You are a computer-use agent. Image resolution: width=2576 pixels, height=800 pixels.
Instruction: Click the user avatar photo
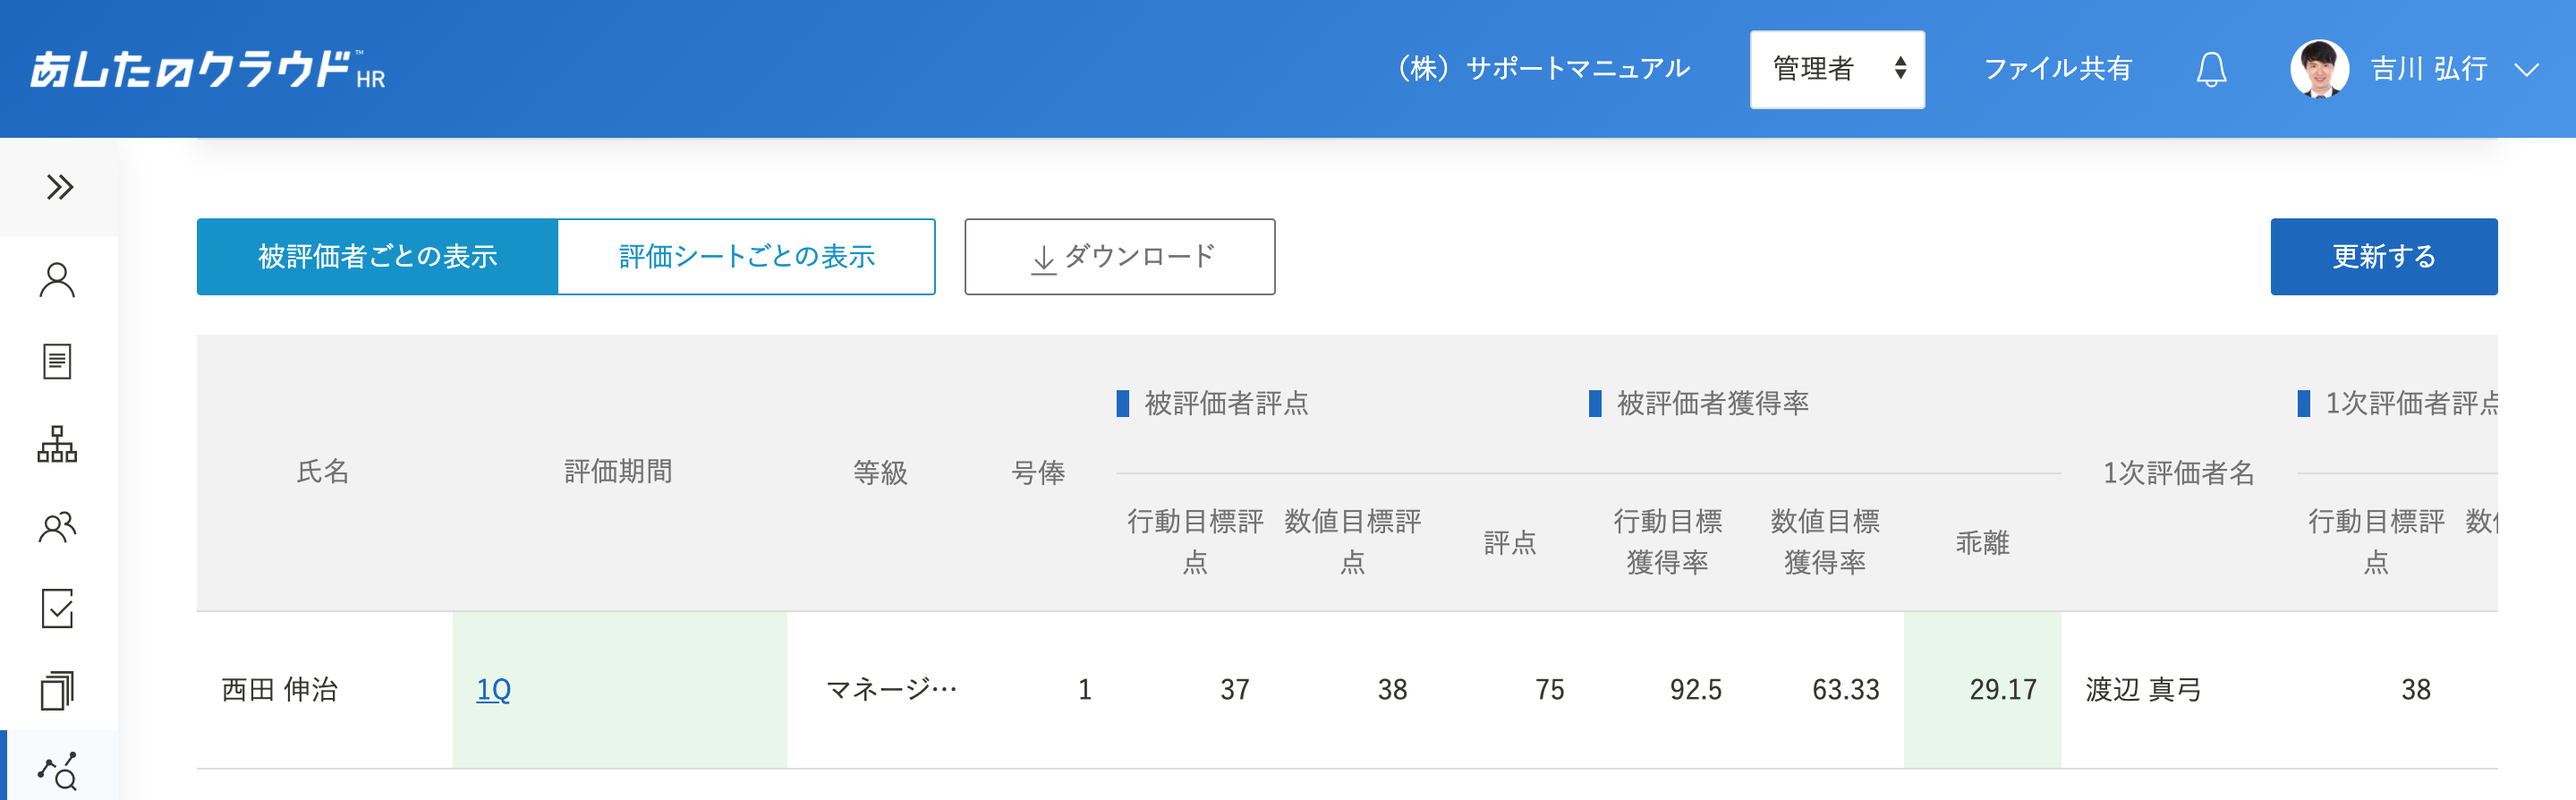[x=2318, y=69]
